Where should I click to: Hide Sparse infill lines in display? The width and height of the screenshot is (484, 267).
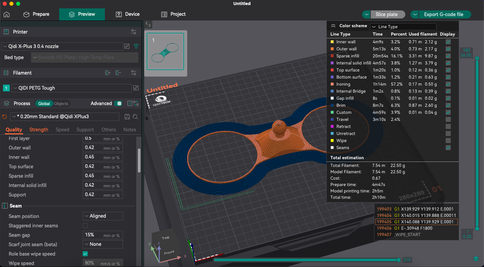point(448,56)
